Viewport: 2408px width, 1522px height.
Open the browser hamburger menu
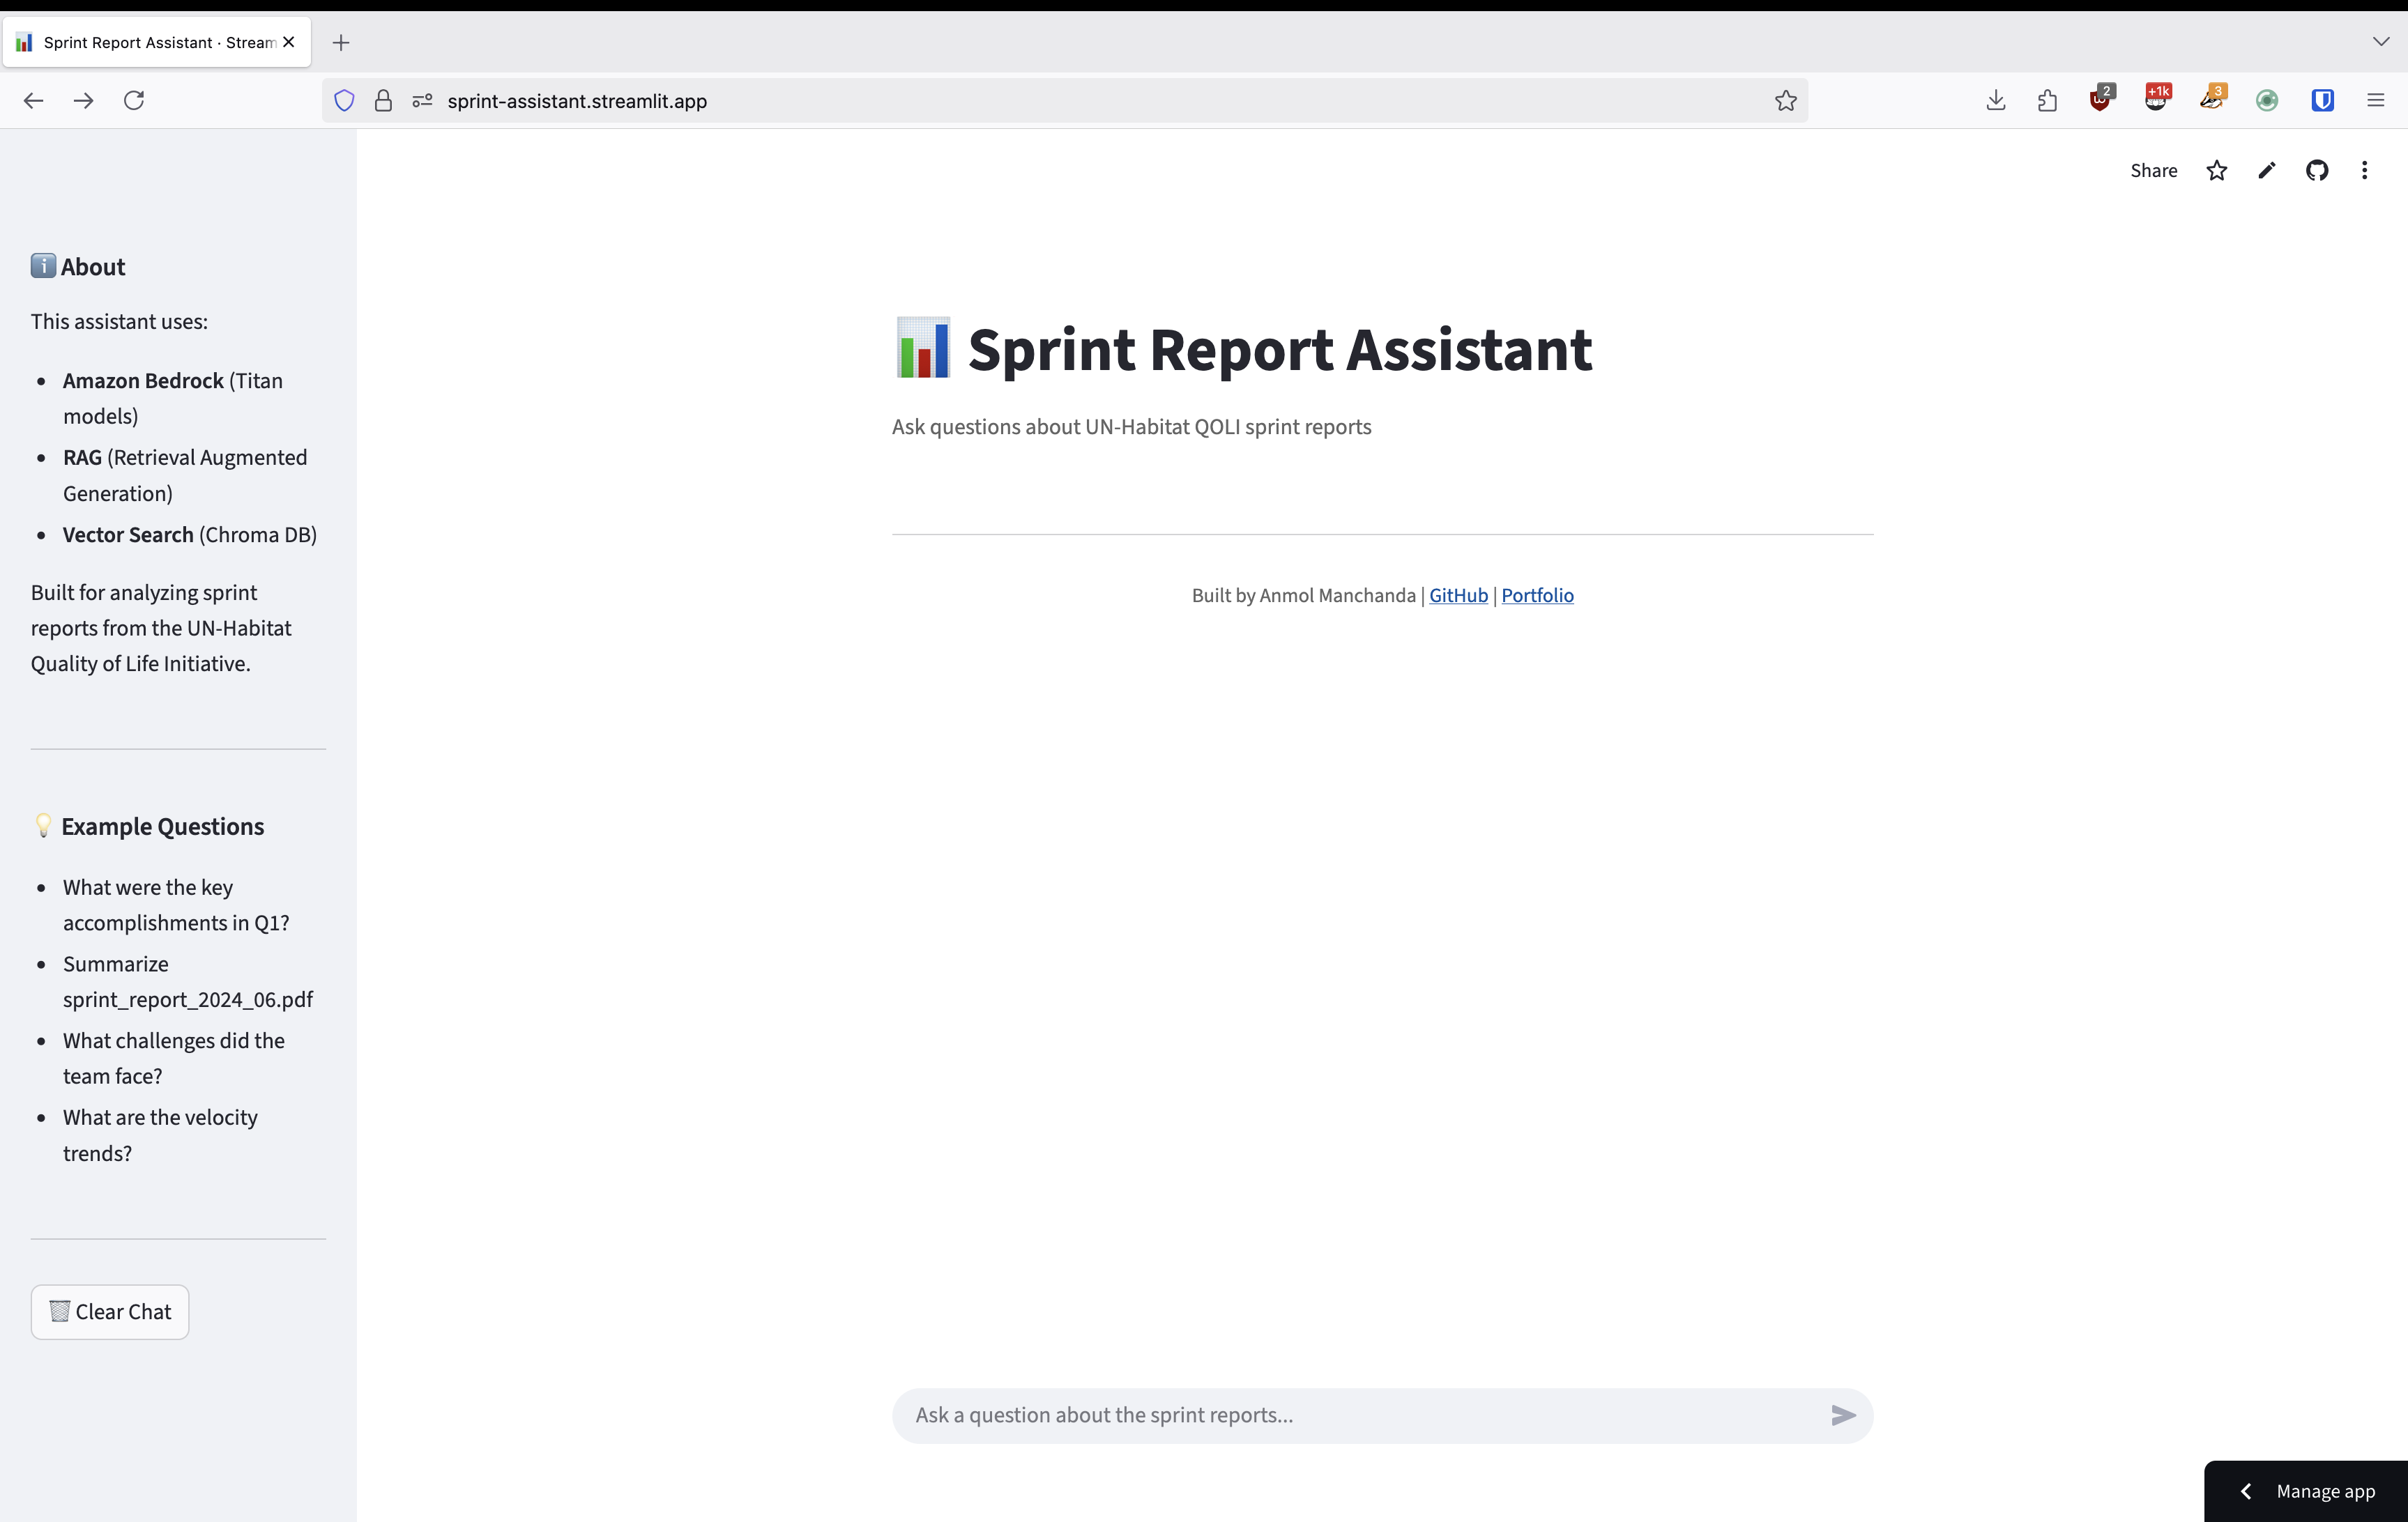[x=2376, y=100]
